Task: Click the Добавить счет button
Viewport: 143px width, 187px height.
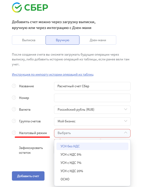Action: [x=28, y=176]
